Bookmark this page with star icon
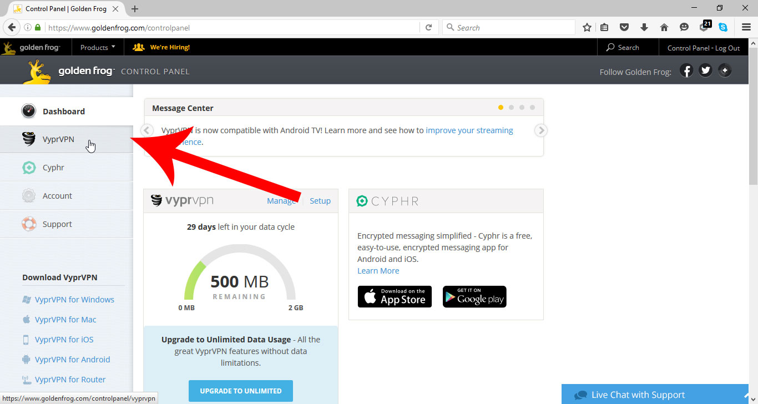The image size is (758, 404). [x=587, y=27]
